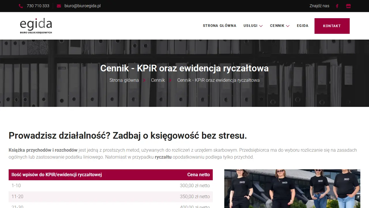The image size is (369, 208).
Task: Click the bold phrase "Książka przychodów i rozchodów"
Action: click(x=43, y=150)
